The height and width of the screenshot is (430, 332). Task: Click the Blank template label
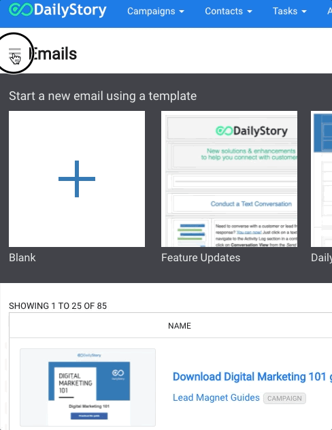point(22,258)
